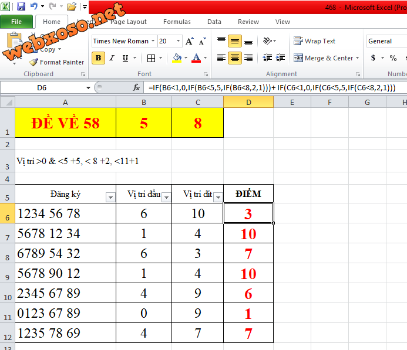Viewport: 407px width, 350px height.
Task: Expand the font size dropdown
Action: [179, 41]
